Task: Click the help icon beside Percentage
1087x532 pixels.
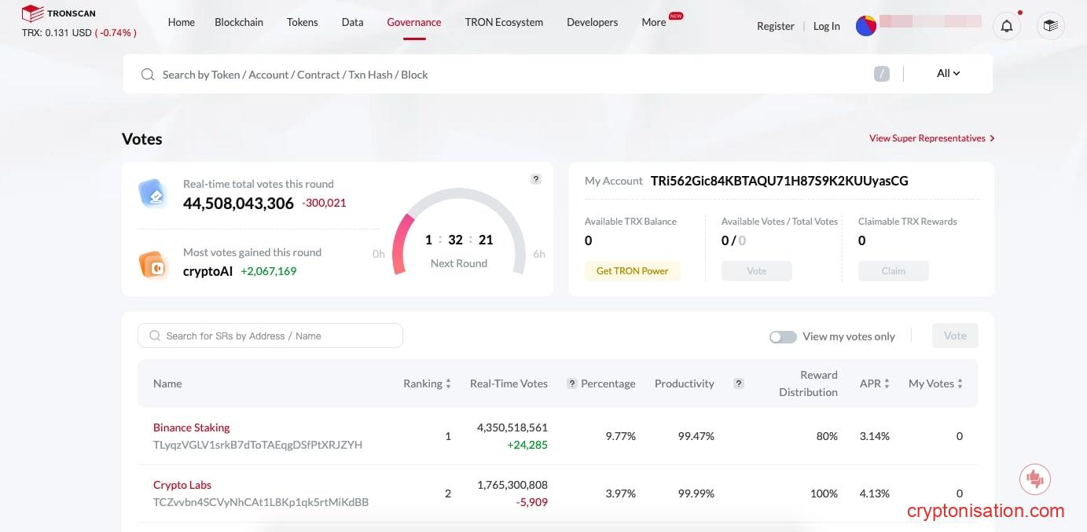Action: coord(572,383)
